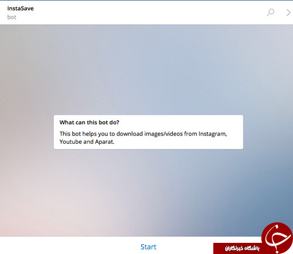Click the "bot" status subtitle

12,17
